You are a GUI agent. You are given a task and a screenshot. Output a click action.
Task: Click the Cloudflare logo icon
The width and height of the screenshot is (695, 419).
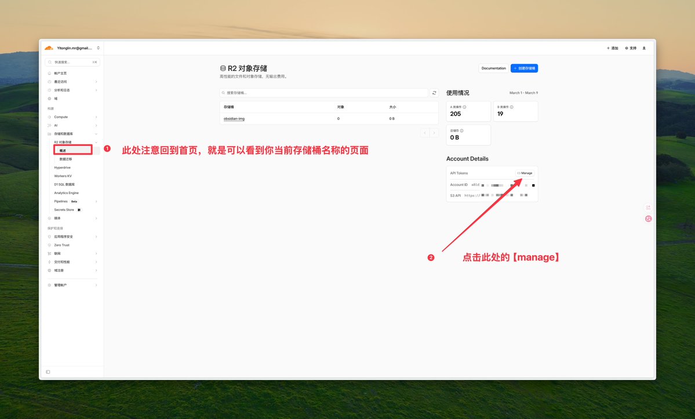click(49, 48)
